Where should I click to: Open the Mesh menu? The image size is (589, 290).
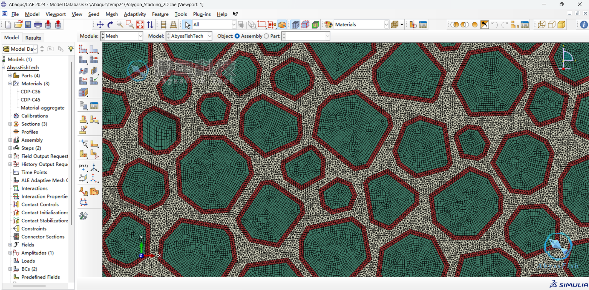coord(112,14)
